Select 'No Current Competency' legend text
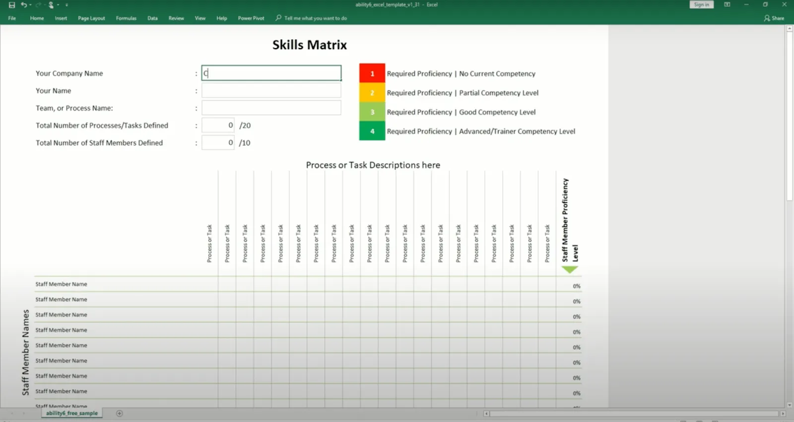Screen dimensions: 794x422 pyautogui.click(x=497, y=73)
